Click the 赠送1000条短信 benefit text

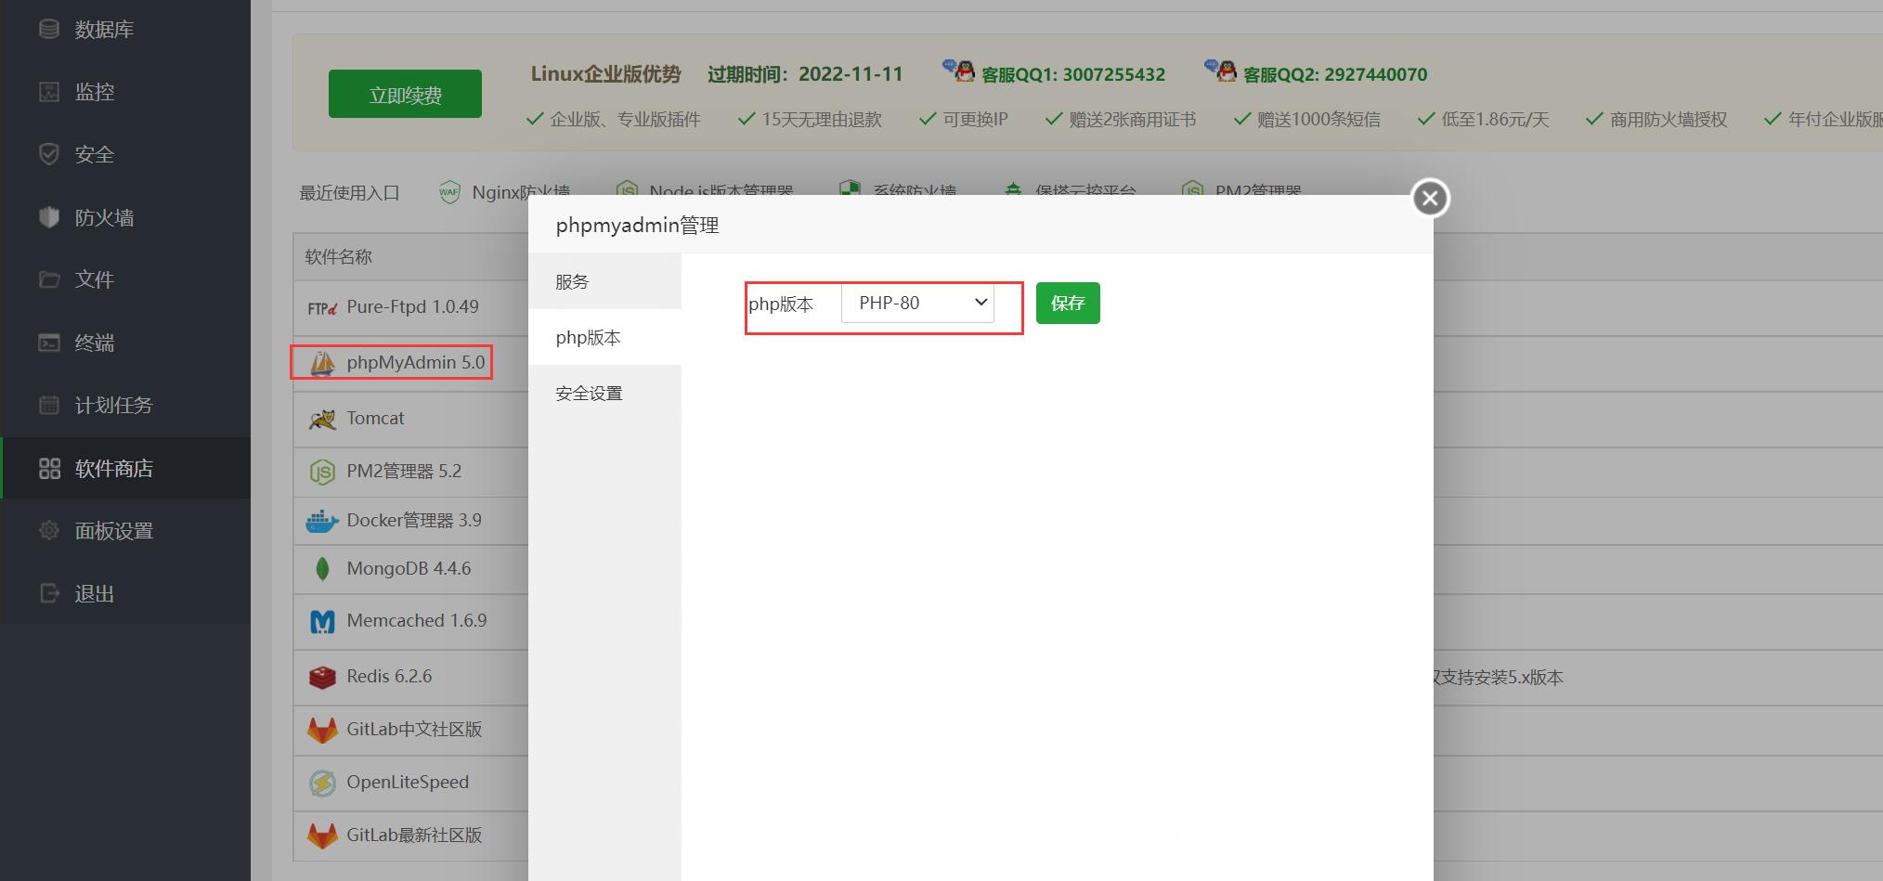[x=1318, y=120]
